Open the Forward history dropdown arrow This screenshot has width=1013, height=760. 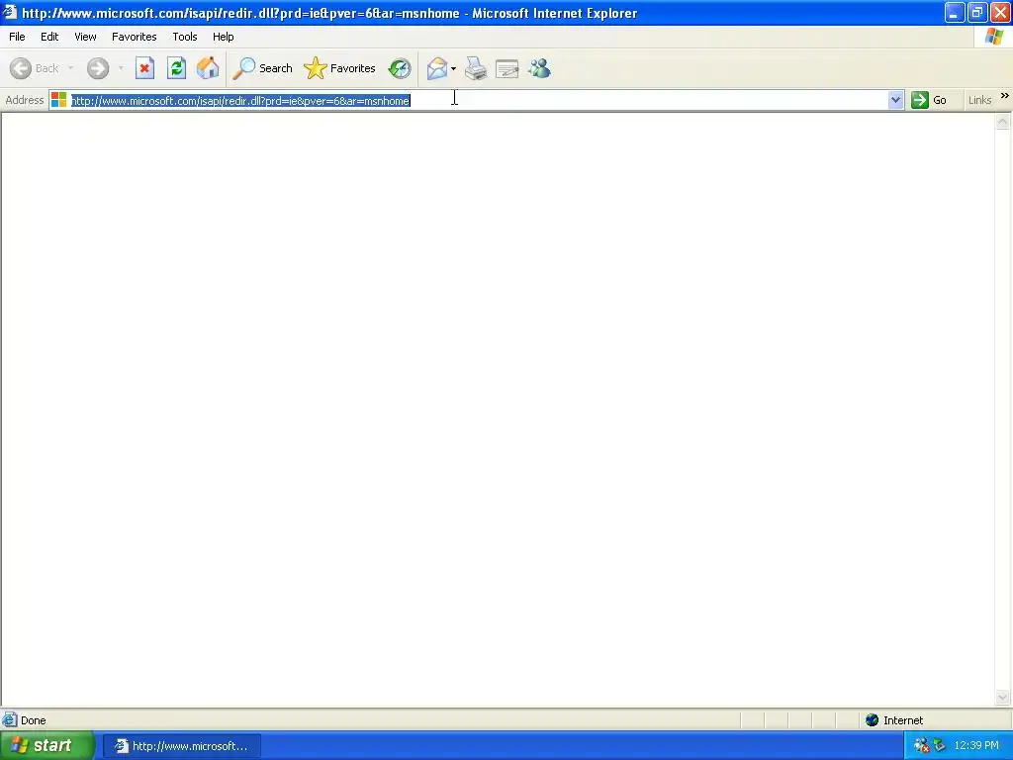coord(121,68)
